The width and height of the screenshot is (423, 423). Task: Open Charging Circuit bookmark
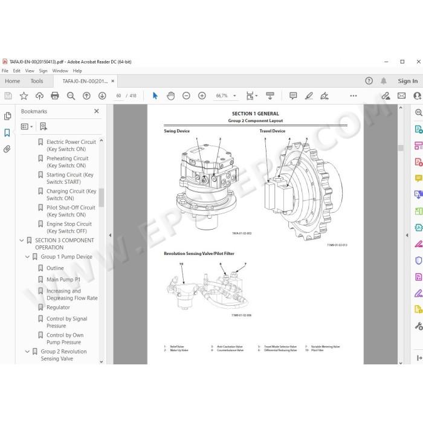click(x=71, y=195)
